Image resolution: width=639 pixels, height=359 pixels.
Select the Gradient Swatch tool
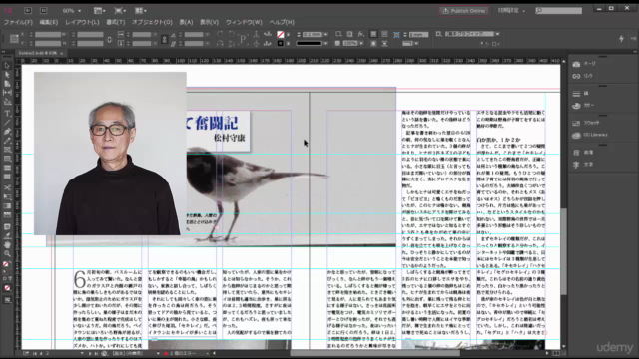[x=7, y=206]
